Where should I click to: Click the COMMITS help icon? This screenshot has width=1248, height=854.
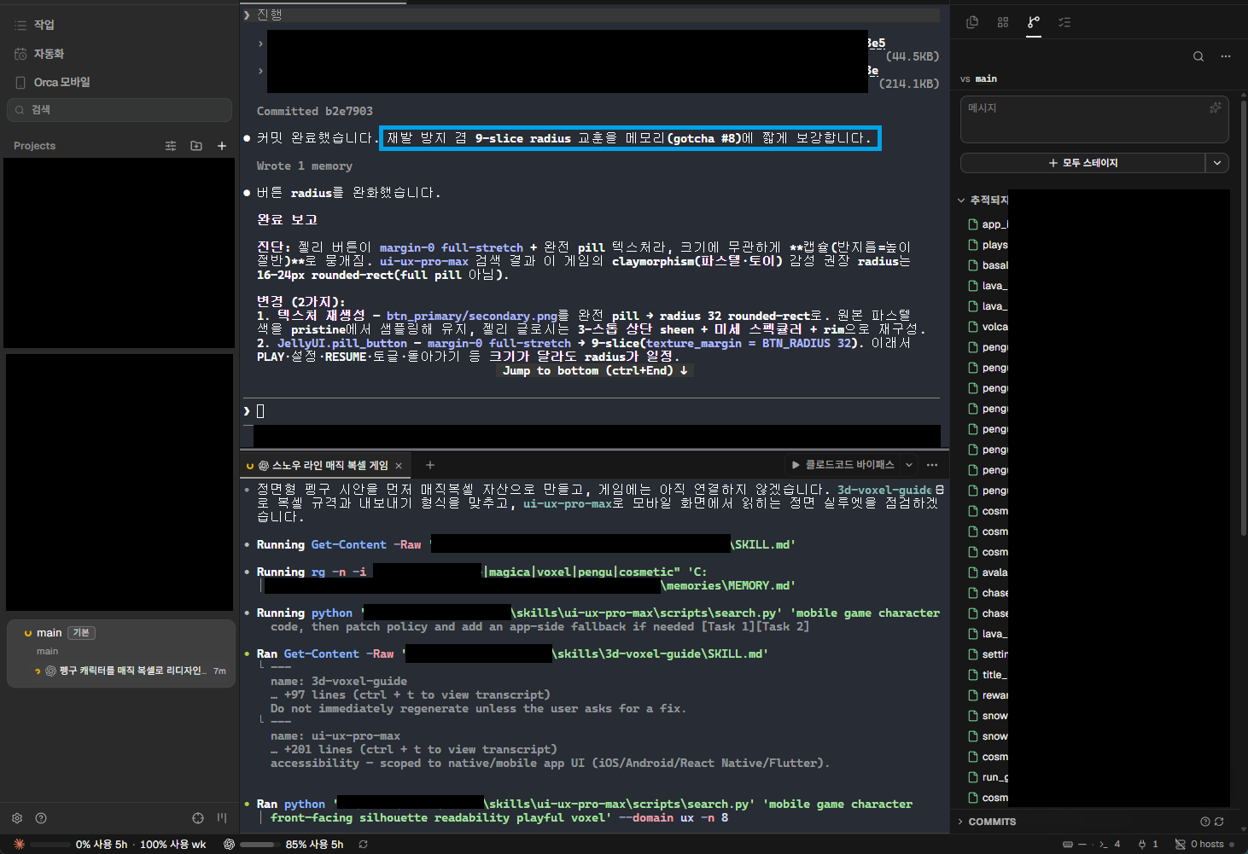1205,822
